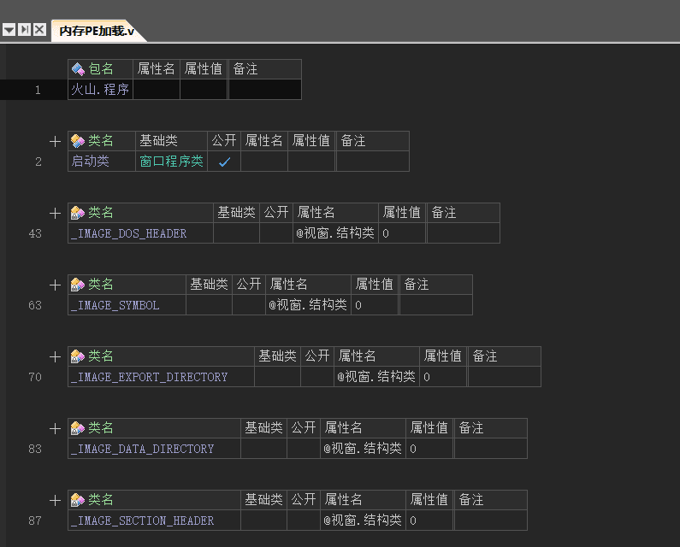This screenshot has width=680, height=547.
Task: Click 公开 cell of _IMAGE_DATA_DIRECTORY
Action: pyautogui.click(x=304, y=449)
